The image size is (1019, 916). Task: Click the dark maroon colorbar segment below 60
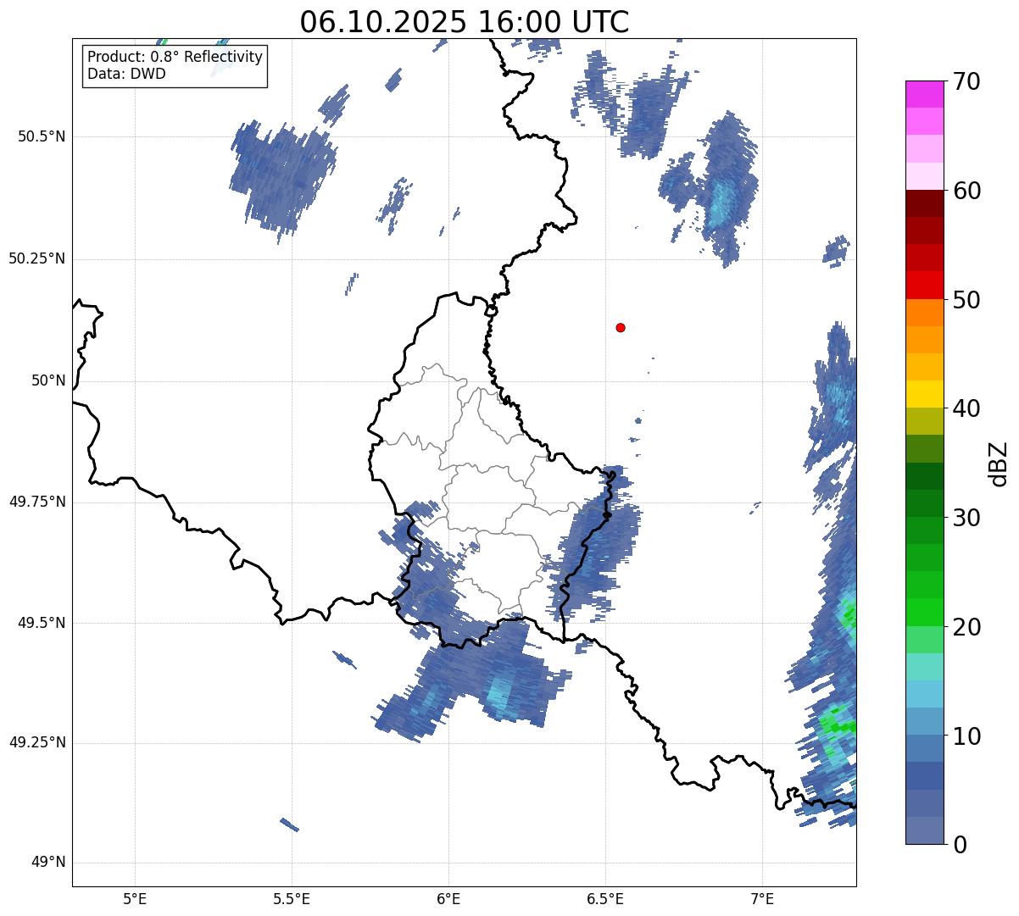tap(925, 203)
